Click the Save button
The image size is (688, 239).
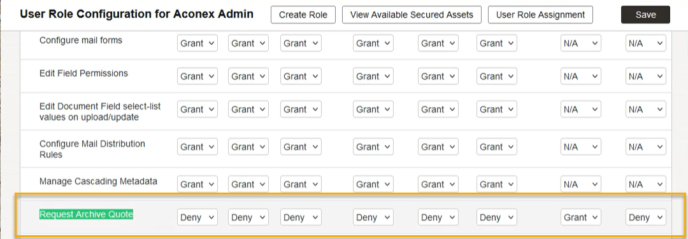point(645,15)
